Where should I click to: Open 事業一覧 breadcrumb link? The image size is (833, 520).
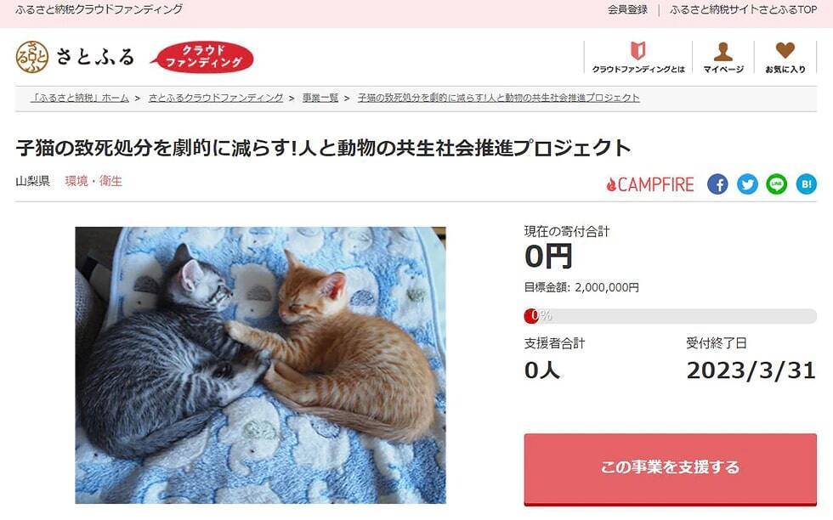tap(320, 98)
